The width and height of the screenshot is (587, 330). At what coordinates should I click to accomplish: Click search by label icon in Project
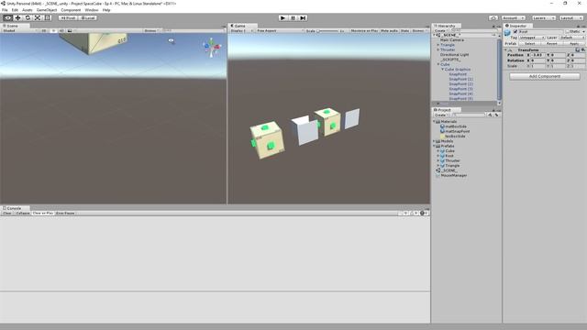496,115
